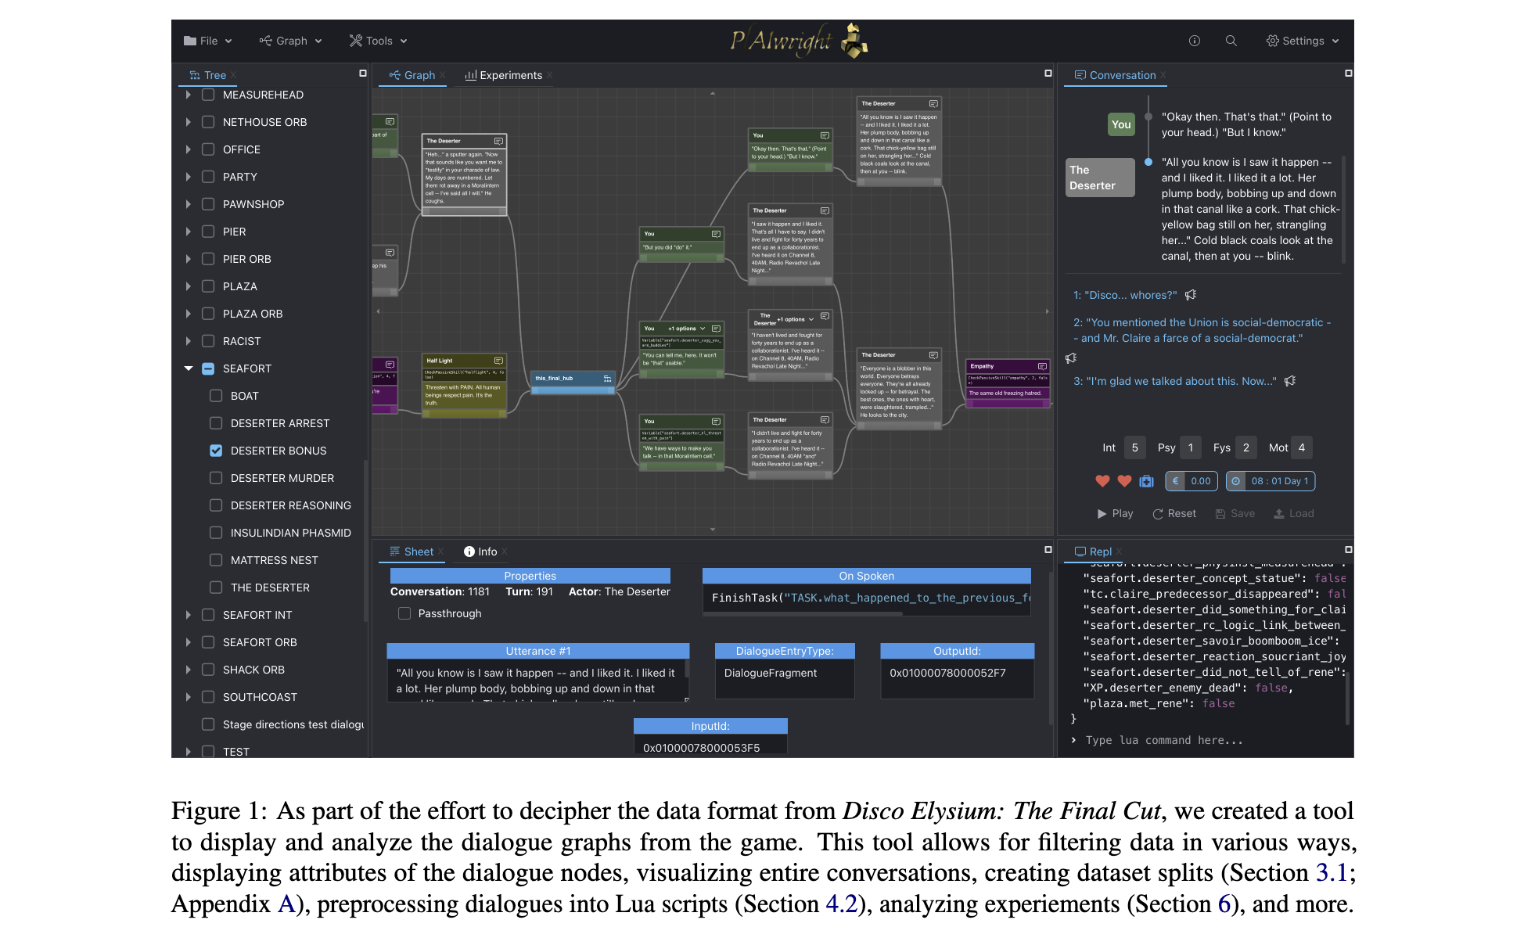Click the euro money icon
The image size is (1524, 945).
1175,481
